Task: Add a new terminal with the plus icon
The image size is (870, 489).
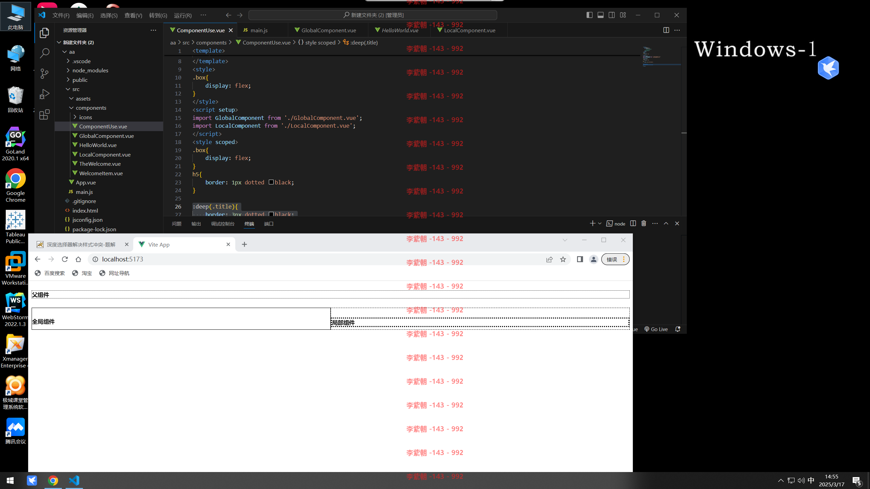Action: tap(592, 223)
